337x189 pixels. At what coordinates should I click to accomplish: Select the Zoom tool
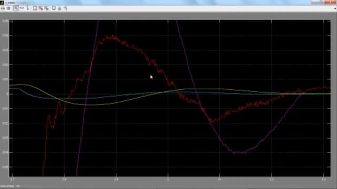[16, 8]
